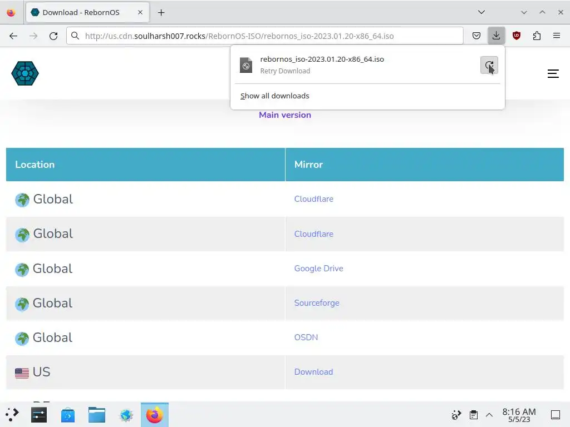Open the first Global row's Cloudflare mirror link
Image resolution: width=570 pixels, height=427 pixels.
pos(314,199)
